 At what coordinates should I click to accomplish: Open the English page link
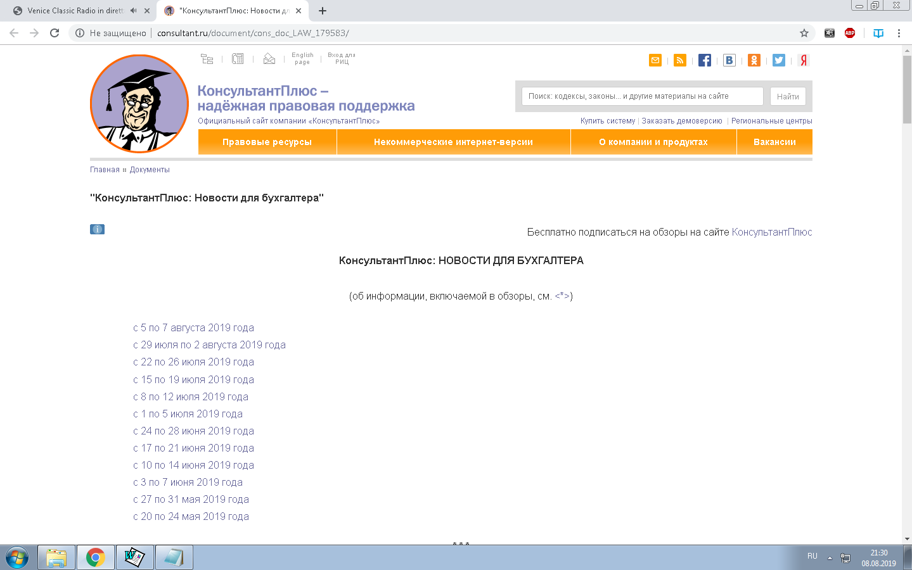click(x=302, y=58)
